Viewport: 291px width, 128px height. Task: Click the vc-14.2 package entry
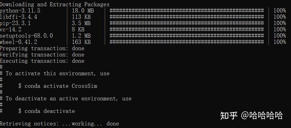click(11, 29)
